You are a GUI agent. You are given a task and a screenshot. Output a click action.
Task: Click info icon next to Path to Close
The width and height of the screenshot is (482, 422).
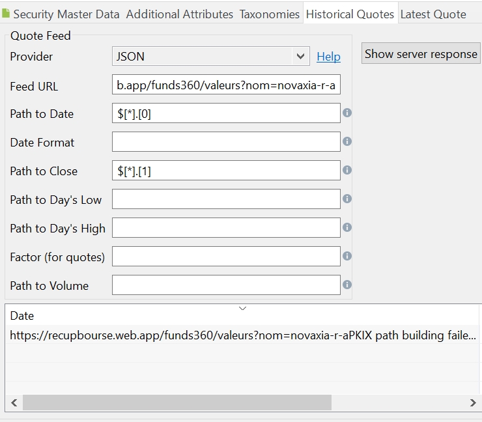tap(347, 170)
